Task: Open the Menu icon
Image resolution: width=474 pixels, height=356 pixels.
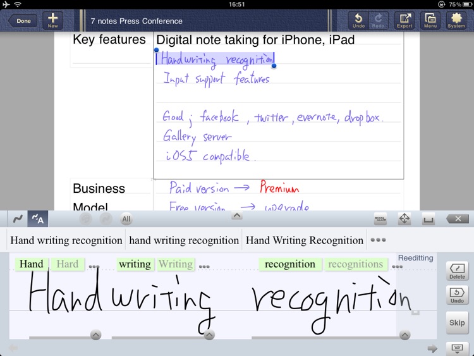Action: (x=430, y=21)
